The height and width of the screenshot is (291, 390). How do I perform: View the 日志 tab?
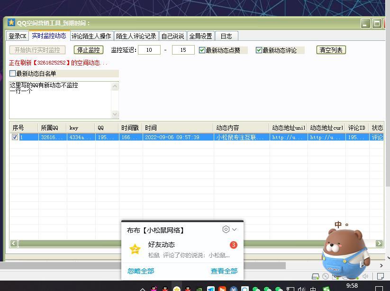coord(227,36)
